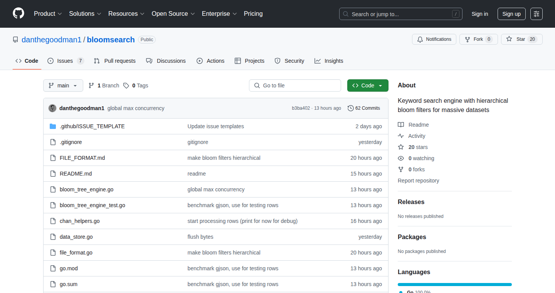Click the branch icon next to 1 Branch
The height and width of the screenshot is (293, 555).
tap(91, 85)
